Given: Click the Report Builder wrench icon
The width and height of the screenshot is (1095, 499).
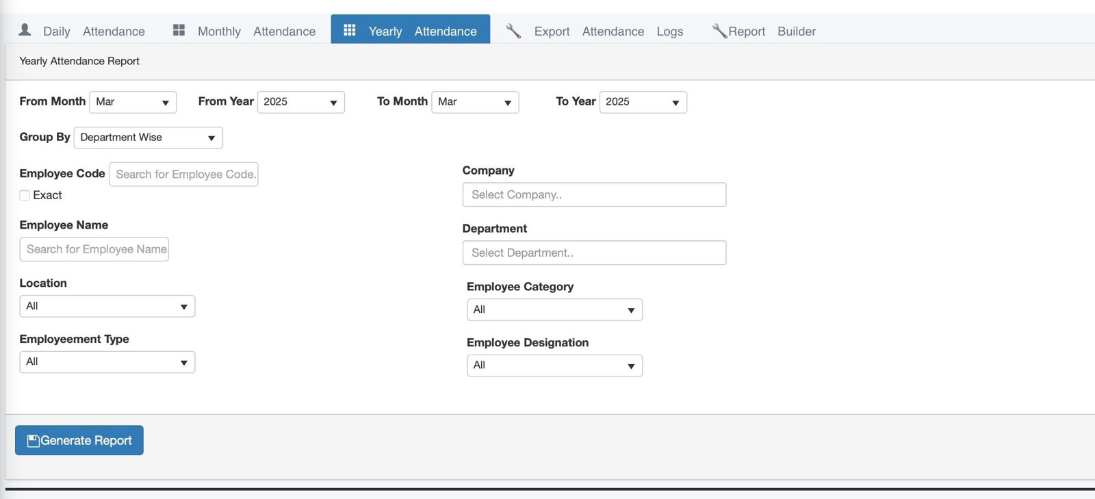Looking at the screenshot, I should click(x=719, y=31).
